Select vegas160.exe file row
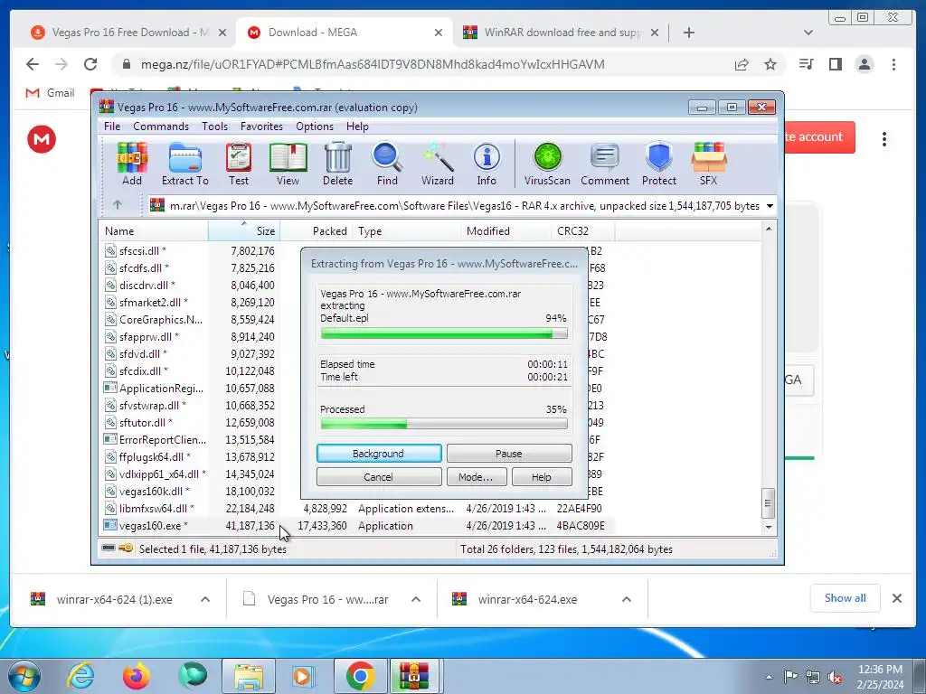The image size is (926, 694). click(x=357, y=525)
